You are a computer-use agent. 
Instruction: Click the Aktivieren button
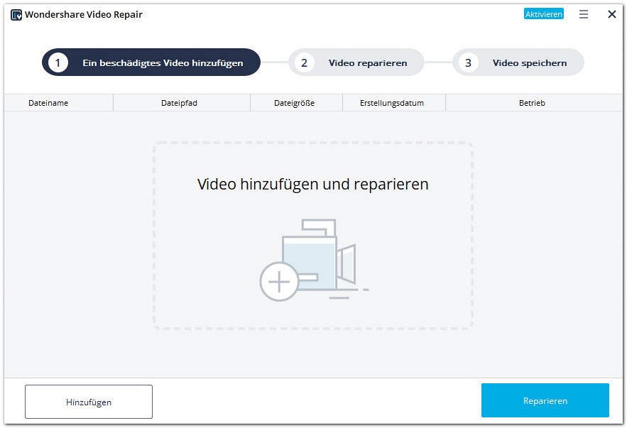543,14
